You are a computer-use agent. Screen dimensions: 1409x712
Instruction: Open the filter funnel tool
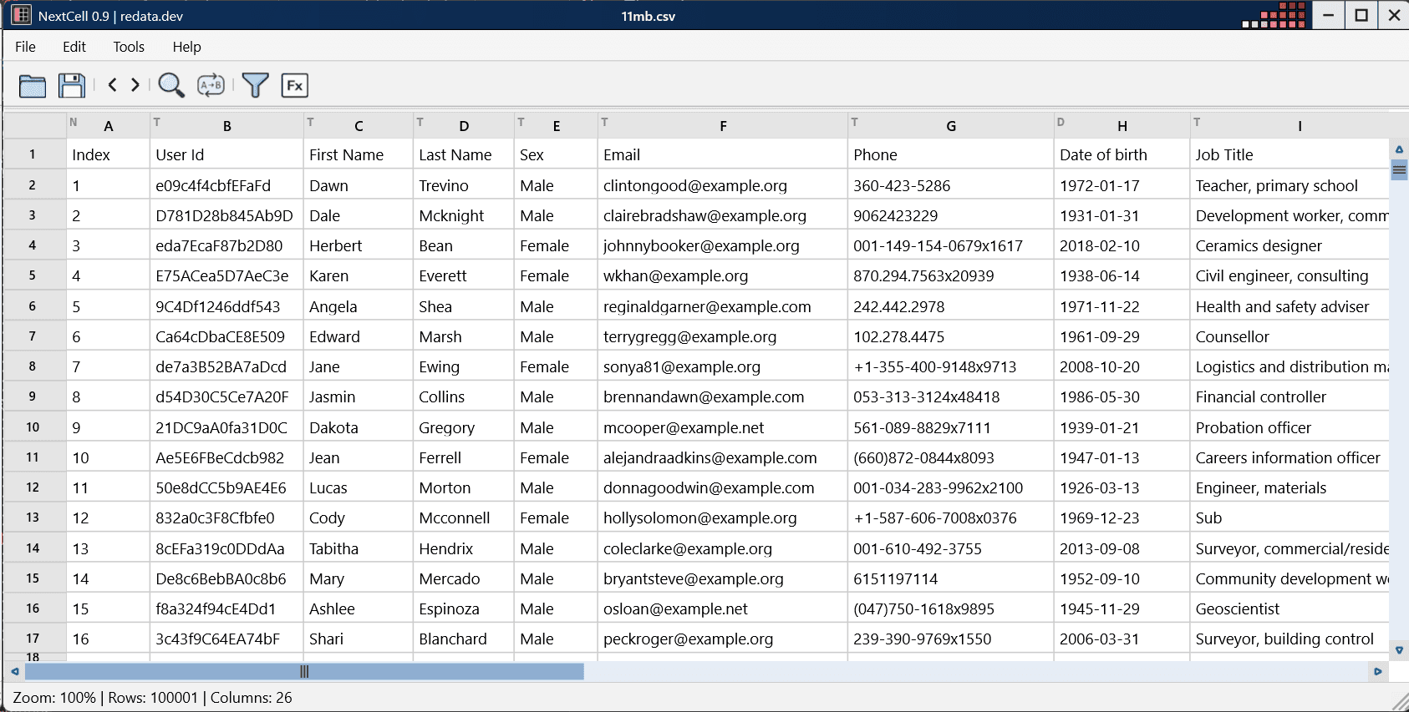pyautogui.click(x=255, y=85)
